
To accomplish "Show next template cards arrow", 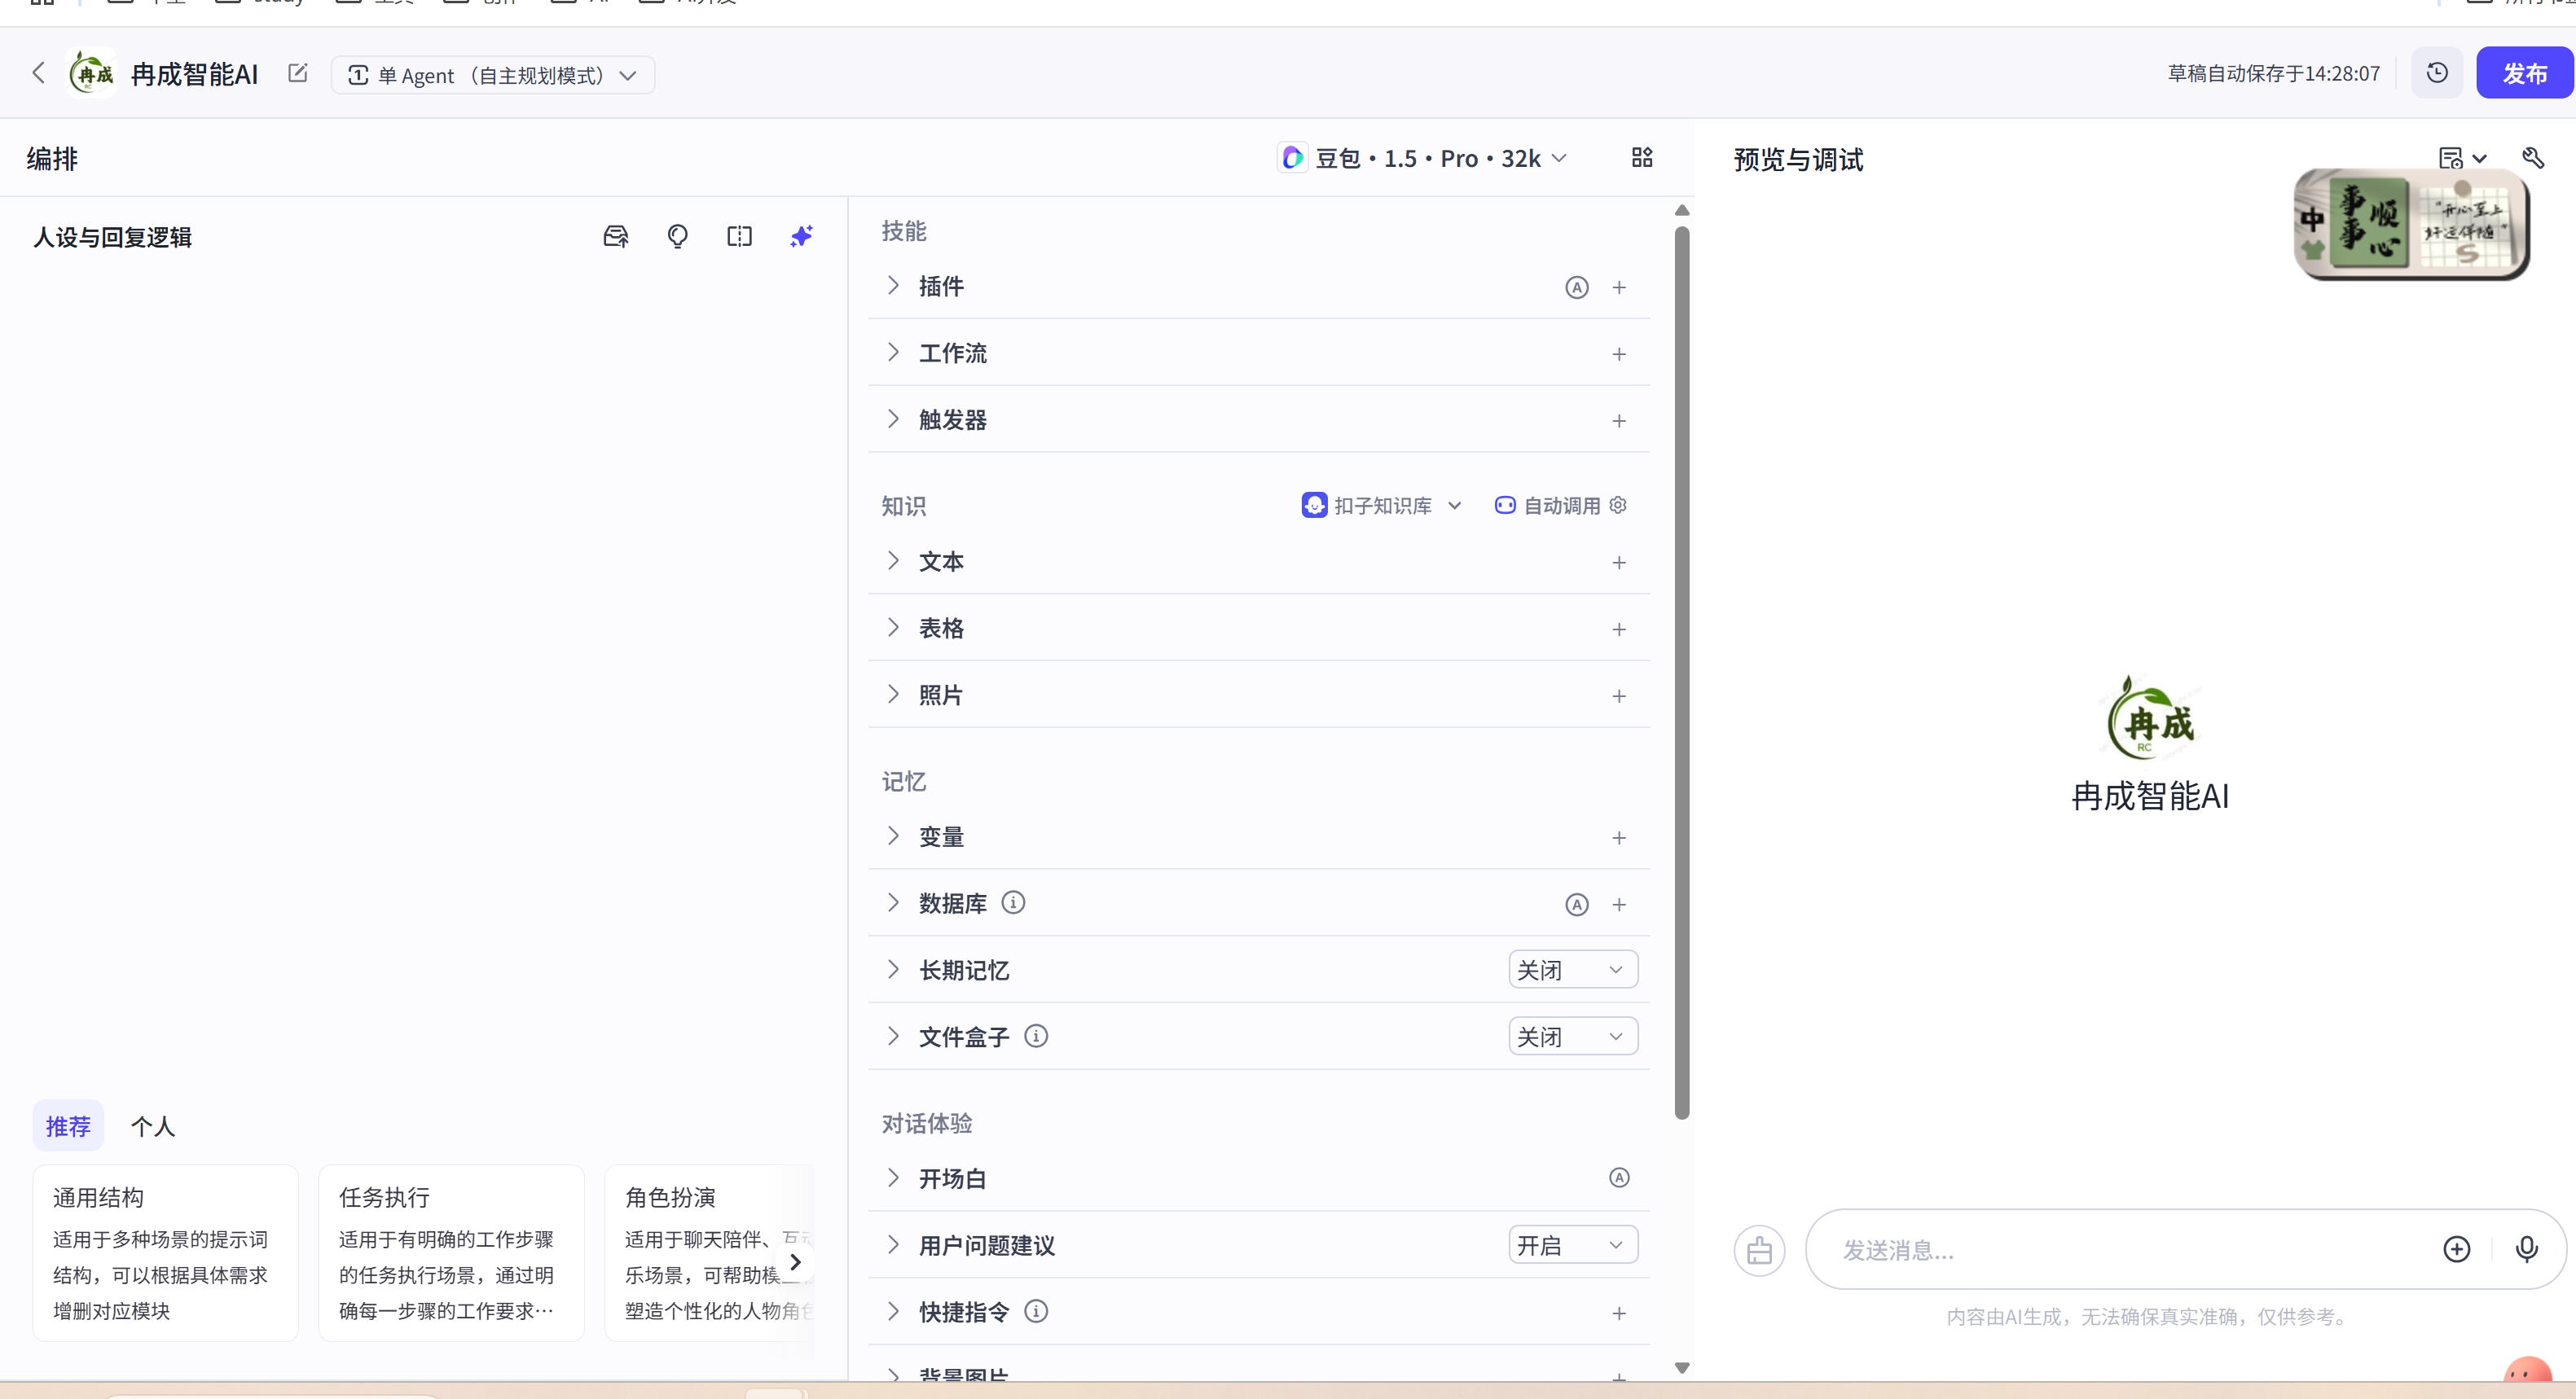I will tap(795, 1262).
